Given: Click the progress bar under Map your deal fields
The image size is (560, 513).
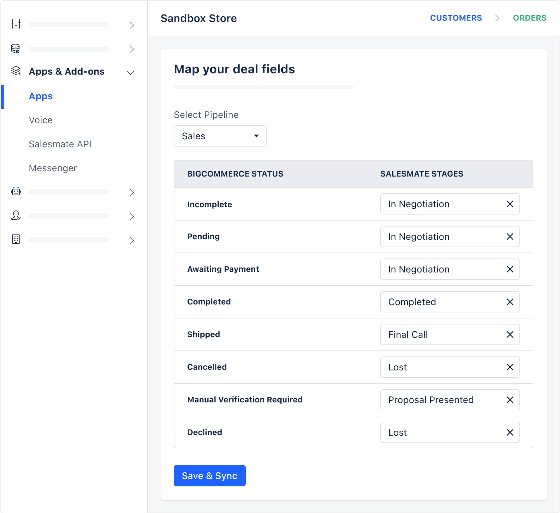Looking at the screenshot, I should tap(263, 87).
